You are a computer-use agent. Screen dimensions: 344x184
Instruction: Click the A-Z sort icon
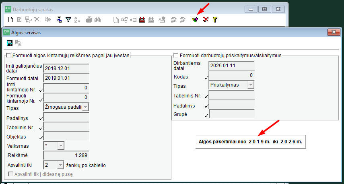tap(78, 19)
